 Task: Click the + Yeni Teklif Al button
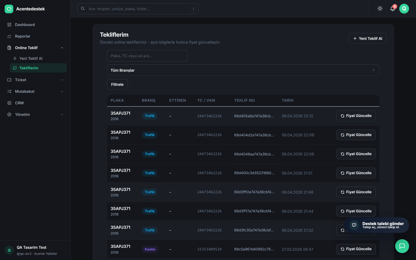(367, 38)
